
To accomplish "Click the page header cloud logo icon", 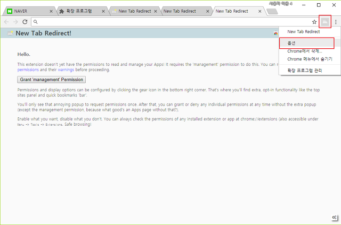I will click(x=10, y=33).
